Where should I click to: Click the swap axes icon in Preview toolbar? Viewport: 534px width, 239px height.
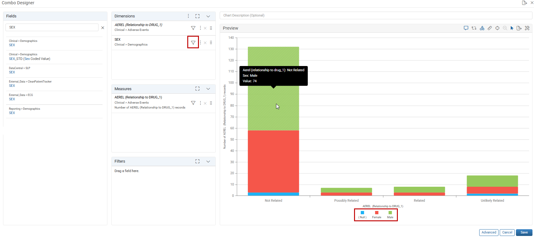click(x=474, y=28)
